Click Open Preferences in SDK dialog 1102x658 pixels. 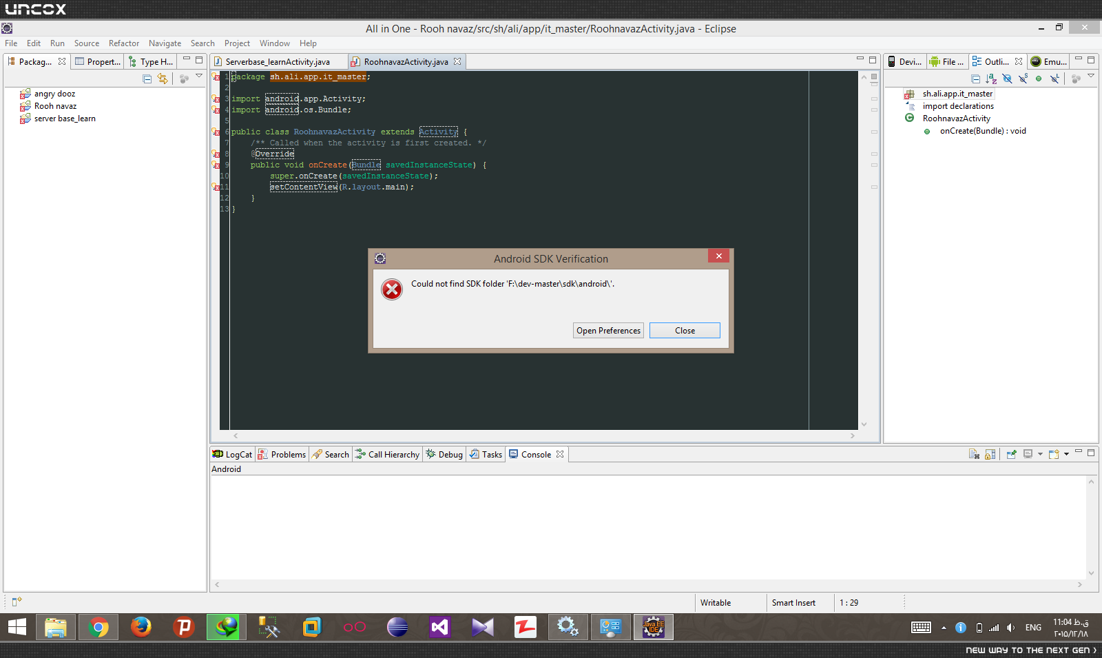(608, 331)
